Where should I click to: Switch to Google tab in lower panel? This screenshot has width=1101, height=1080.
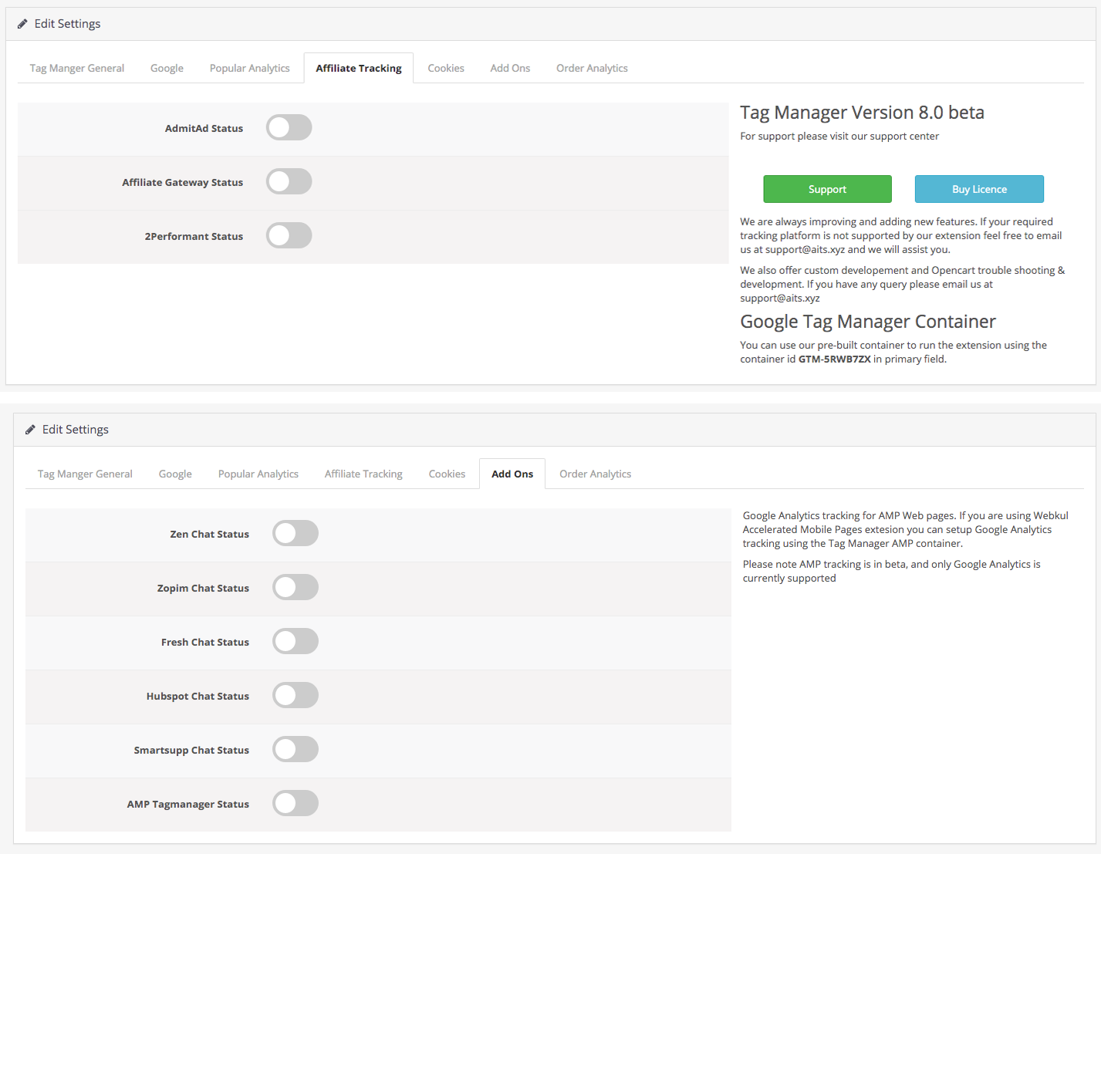[175, 474]
